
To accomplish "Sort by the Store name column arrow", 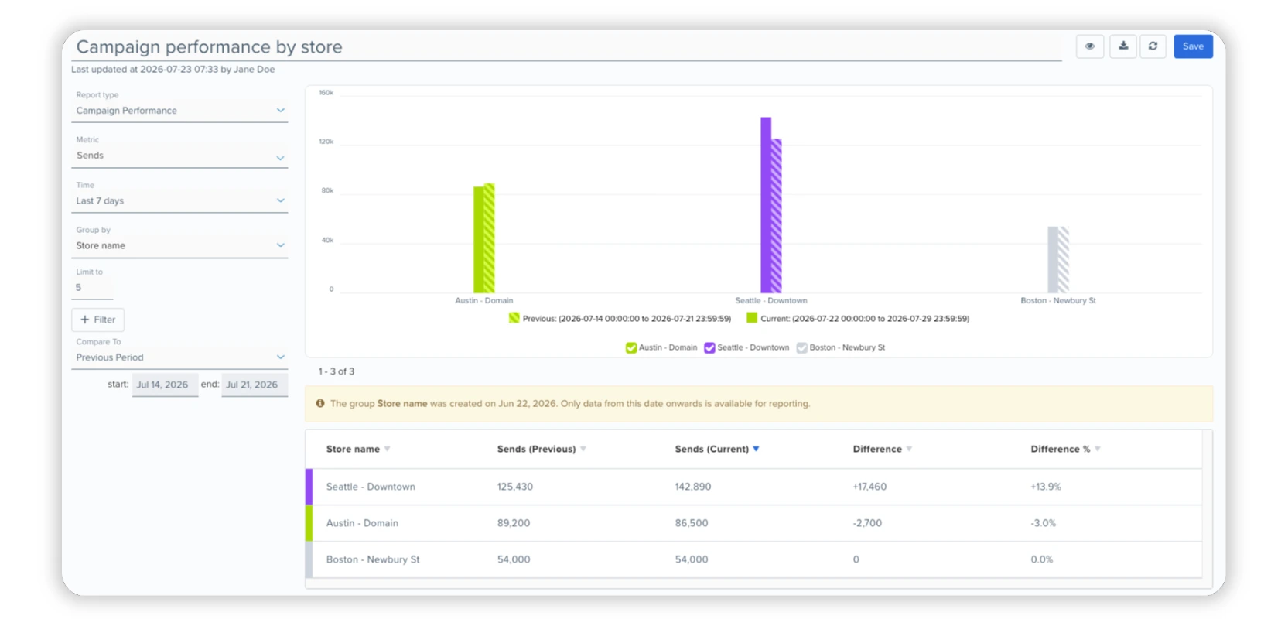I will [387, 449].
